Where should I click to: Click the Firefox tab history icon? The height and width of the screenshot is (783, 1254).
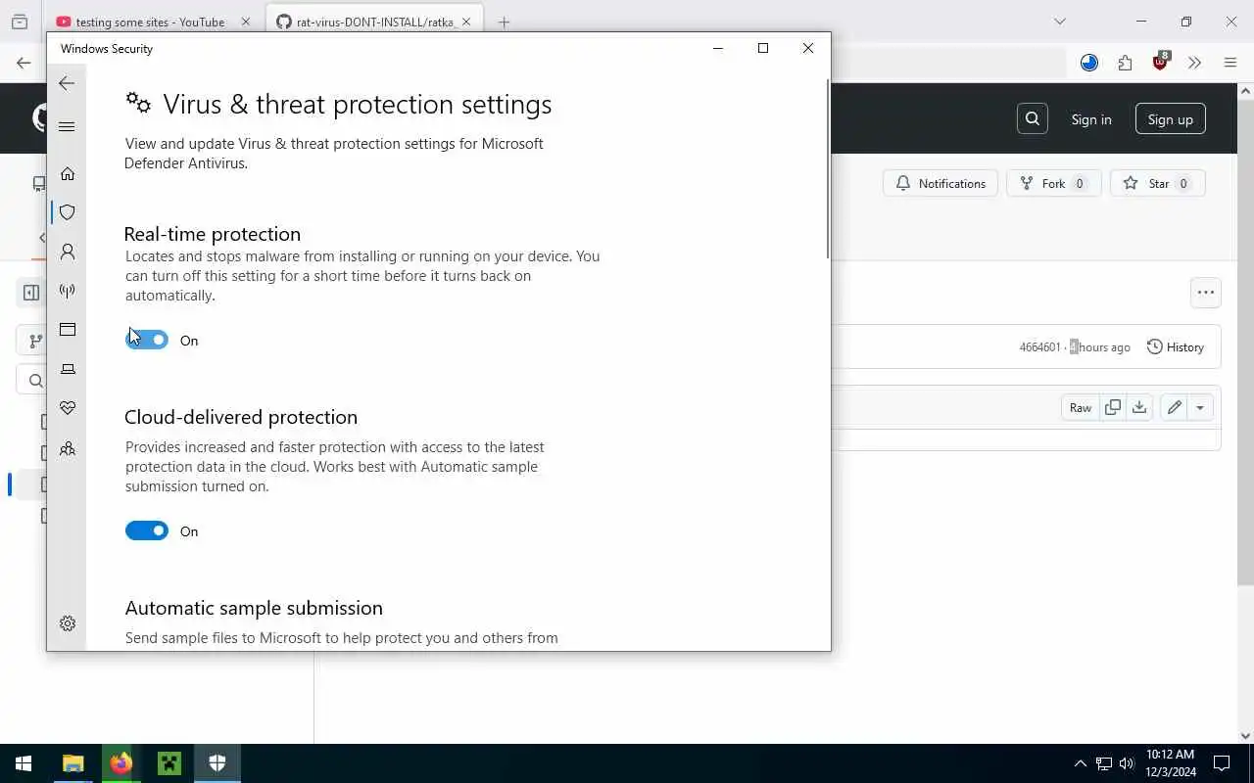tap(20, 22)
